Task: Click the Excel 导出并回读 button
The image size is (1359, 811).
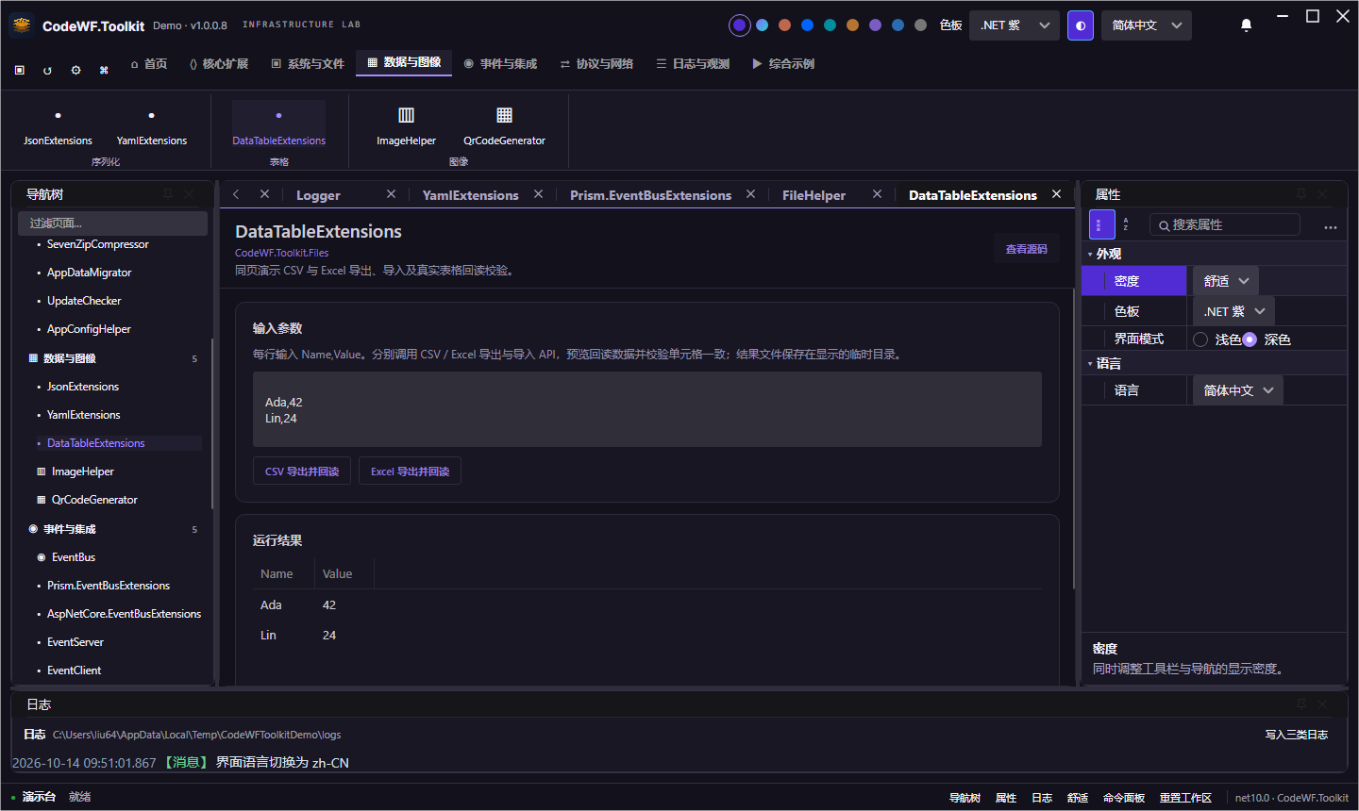Action: pos(410,472)
